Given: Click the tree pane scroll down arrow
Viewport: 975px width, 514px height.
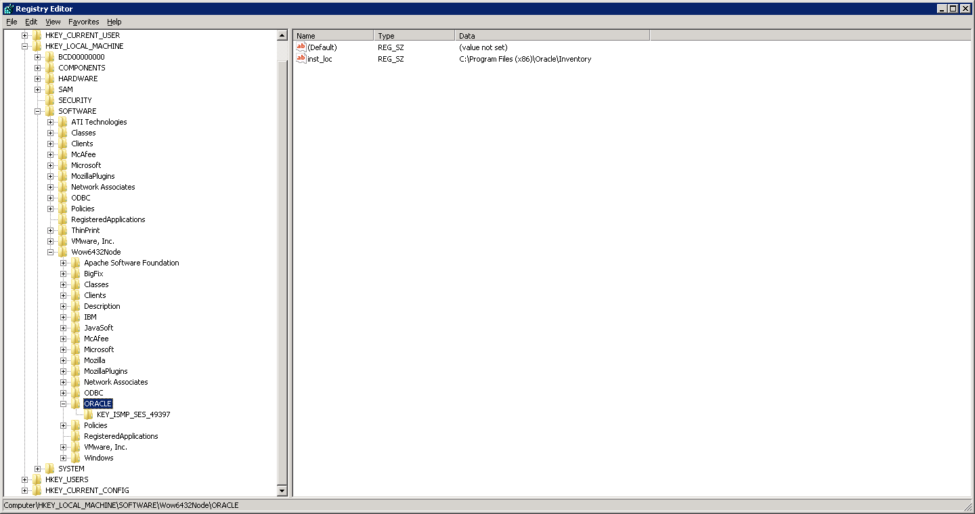Looking at the screenshot, I should 282,491.
